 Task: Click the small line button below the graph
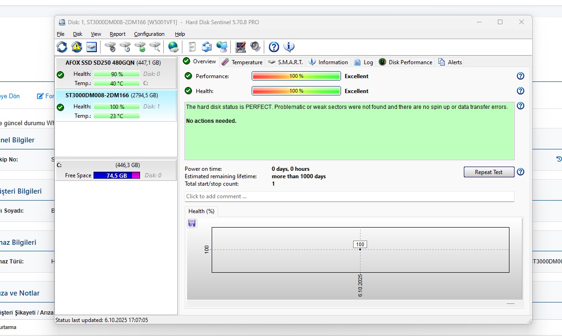pos(511,303)
